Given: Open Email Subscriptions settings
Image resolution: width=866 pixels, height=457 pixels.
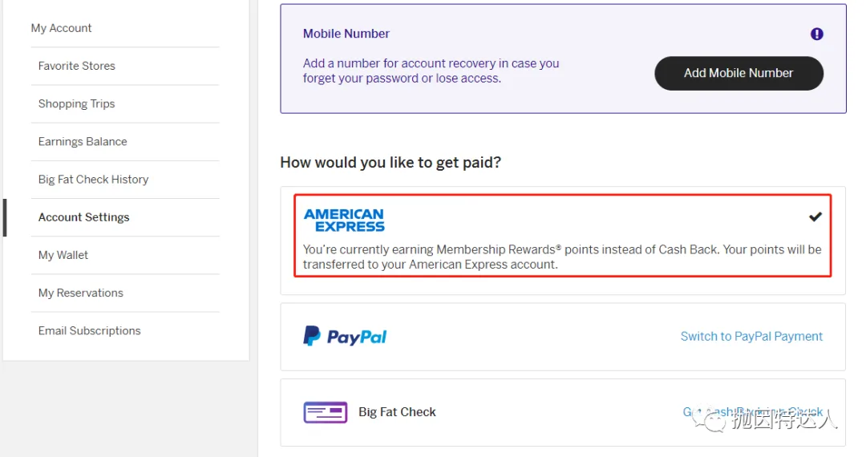Looking at the screenshot, I should click(90, 330).
